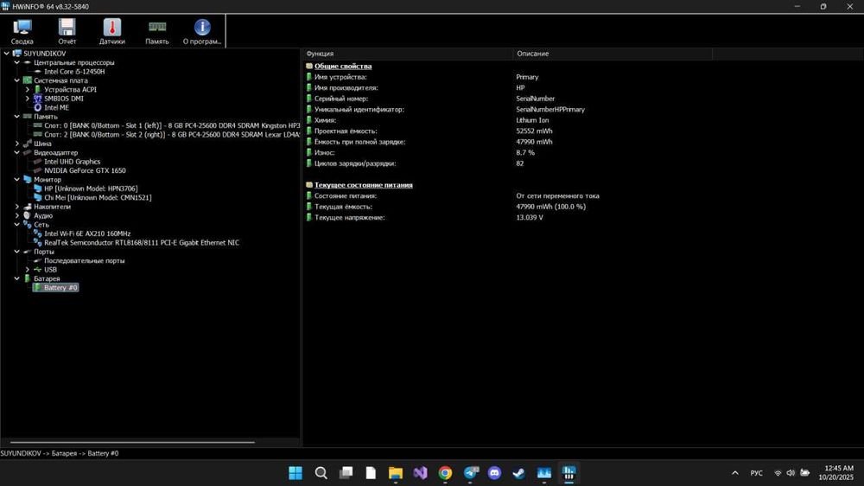The height and width of the screenshot is (486, 864).
Task: Open Discord from the taskbar
Action: 495,473
